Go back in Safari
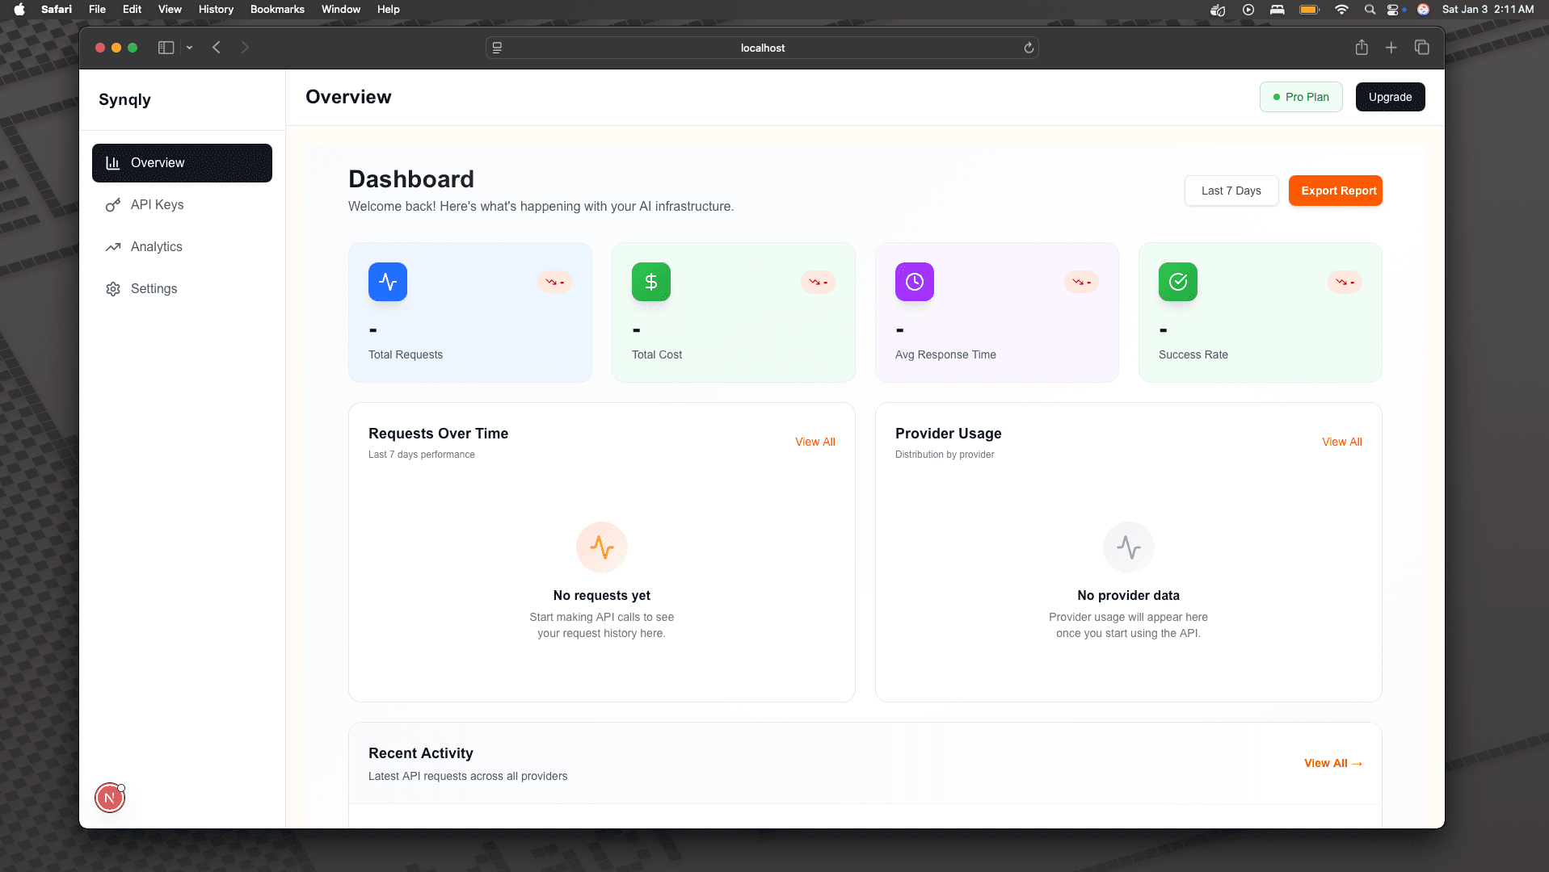 tap(217, 48)
